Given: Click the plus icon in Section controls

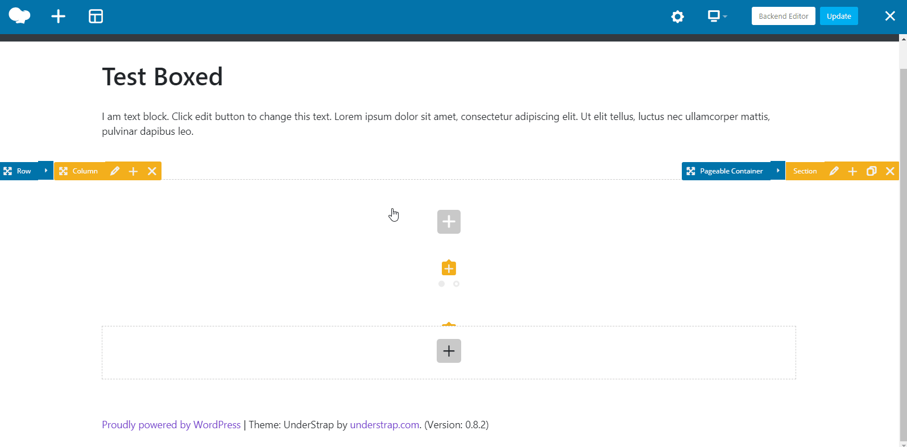Looking at the screenshot, I should [852, 171].
